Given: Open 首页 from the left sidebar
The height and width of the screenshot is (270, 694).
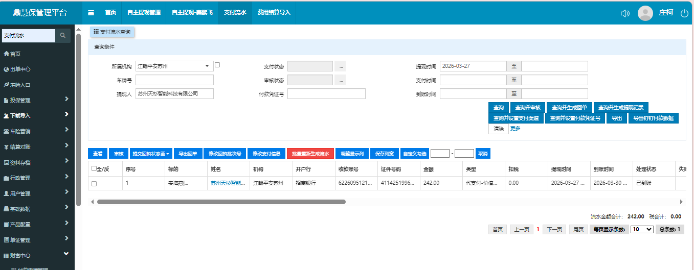Looking at the screenshot, I should pos(15,54).
